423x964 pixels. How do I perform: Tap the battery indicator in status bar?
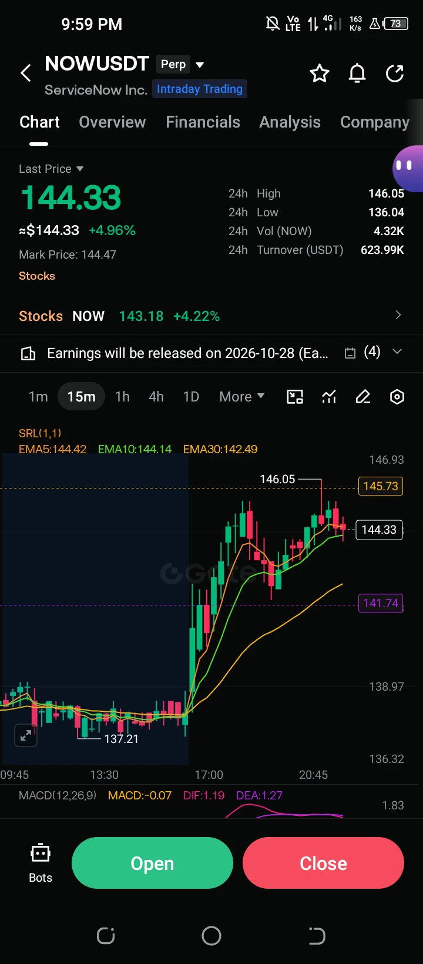coord(395,24)
